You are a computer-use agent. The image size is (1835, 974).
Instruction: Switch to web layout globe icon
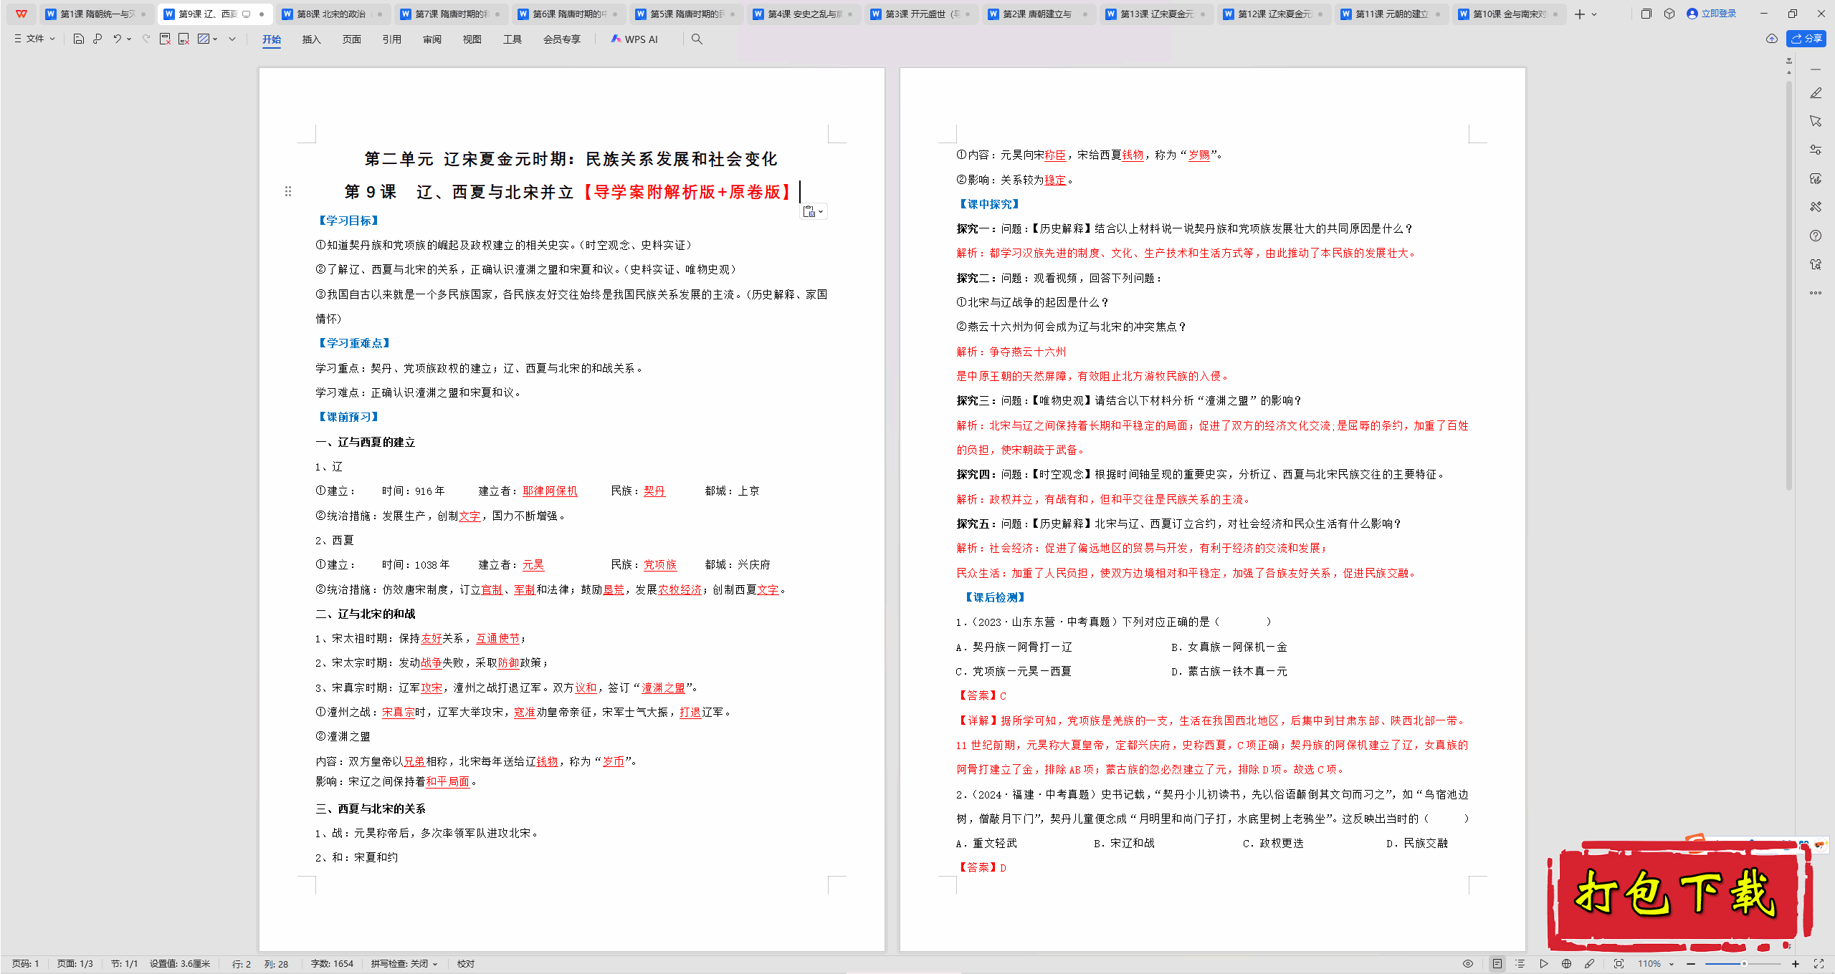click(x=1567, y=964)
